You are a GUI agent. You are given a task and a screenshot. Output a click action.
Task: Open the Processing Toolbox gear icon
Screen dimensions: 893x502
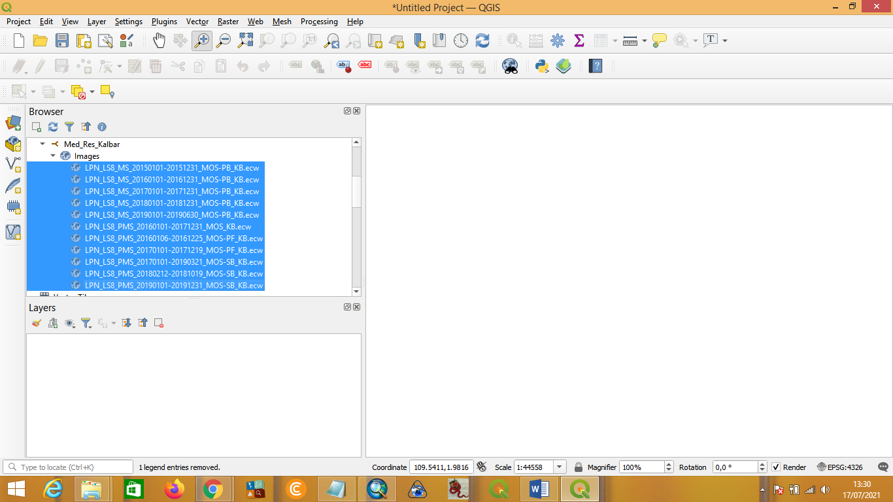pos(558,41)
